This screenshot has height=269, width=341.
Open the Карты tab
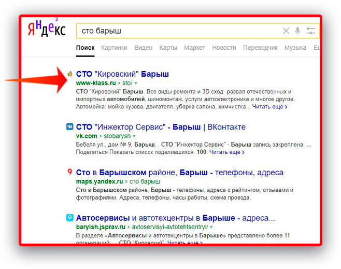[168, 48]
